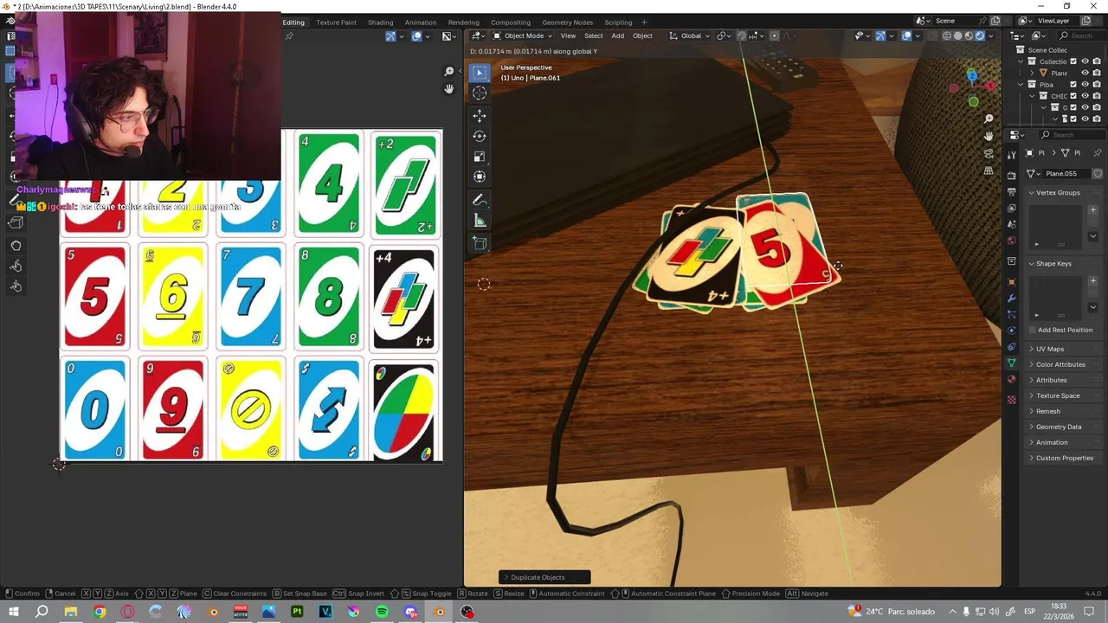
Task: Open the Select menu in viewport header
Action: pyautogui.click(x=593, y=35)
